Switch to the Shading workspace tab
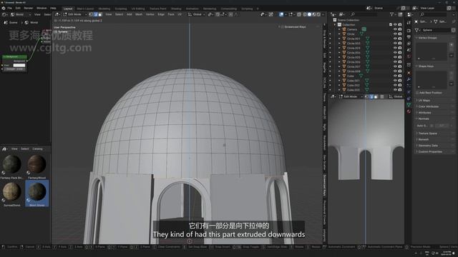Screen dimensions: 458x257 pos(176,9)
